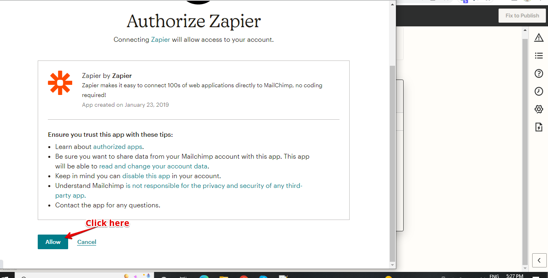
Task: Open the gear settings icon in sidebar
Action: 539,109
